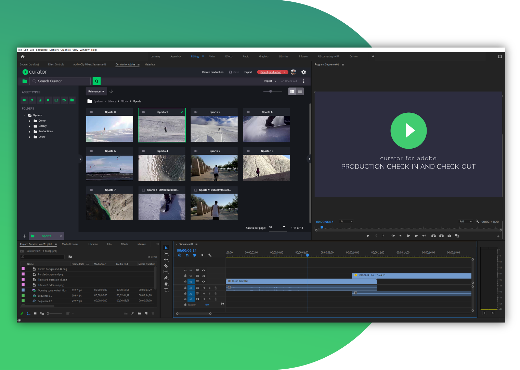This screenshot has height=370, width=520.
Task: Click Stock in the breadcrumb path
Action: [x=125, y=101]
